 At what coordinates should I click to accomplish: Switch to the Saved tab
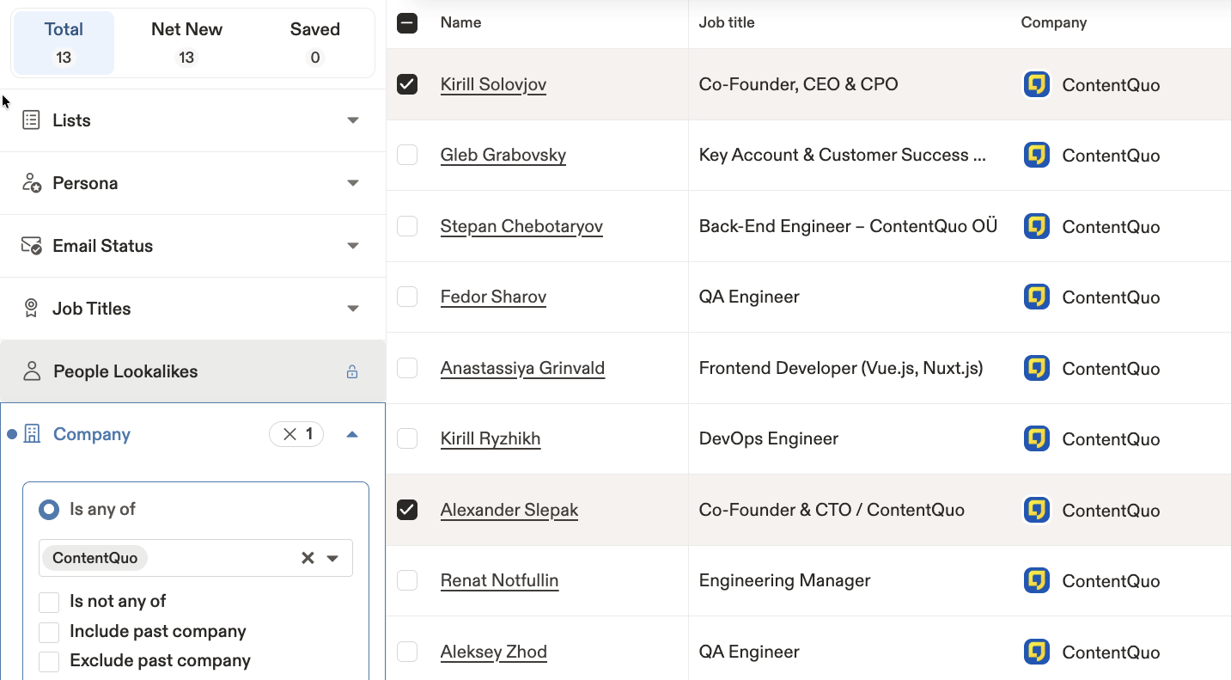[x=315, y=43]
